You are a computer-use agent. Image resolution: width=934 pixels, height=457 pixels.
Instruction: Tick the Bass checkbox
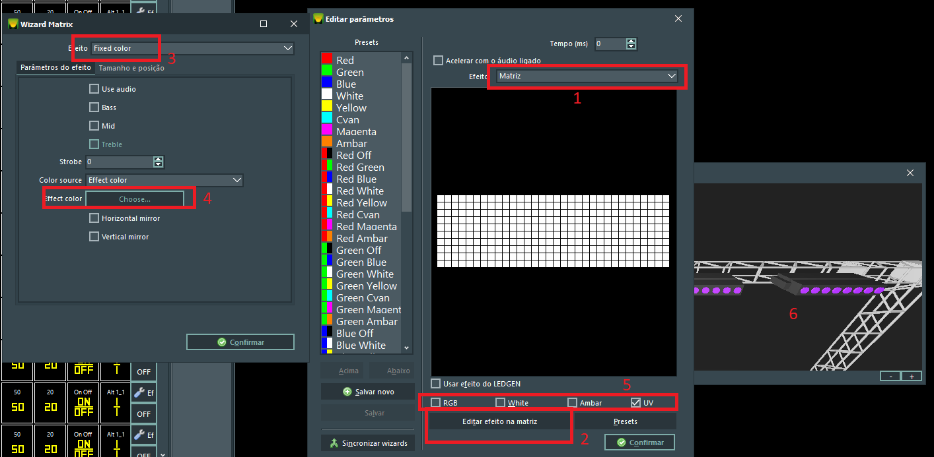[94, 107]
